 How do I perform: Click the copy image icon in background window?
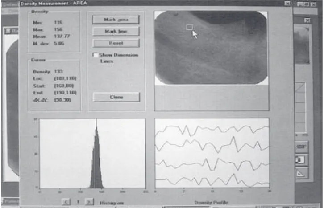(x=301, y=160)
